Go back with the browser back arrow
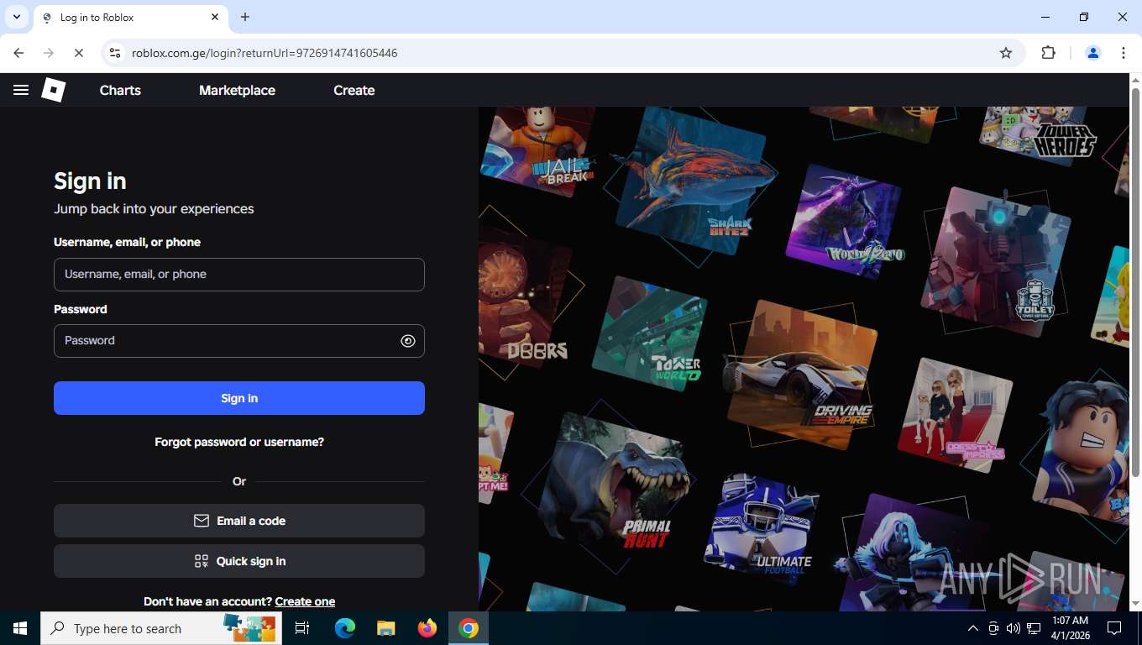The width and height of the screenshot is (1142, 645). 18,53
